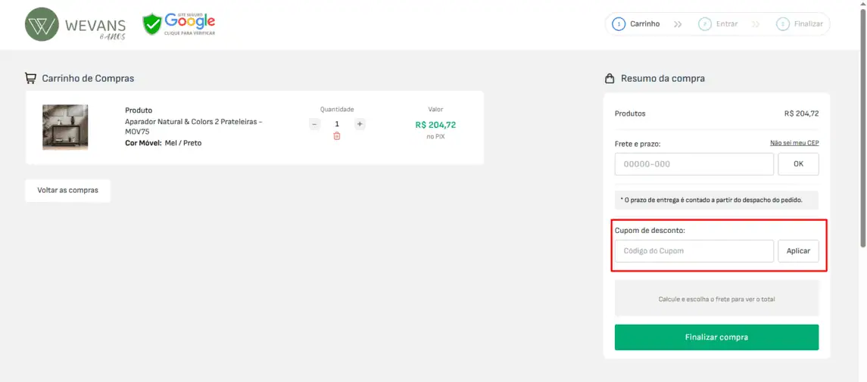Click the Calcule e escolha o frete message
The width and height of the screenshot is (867, 382).
click(716, 300)
